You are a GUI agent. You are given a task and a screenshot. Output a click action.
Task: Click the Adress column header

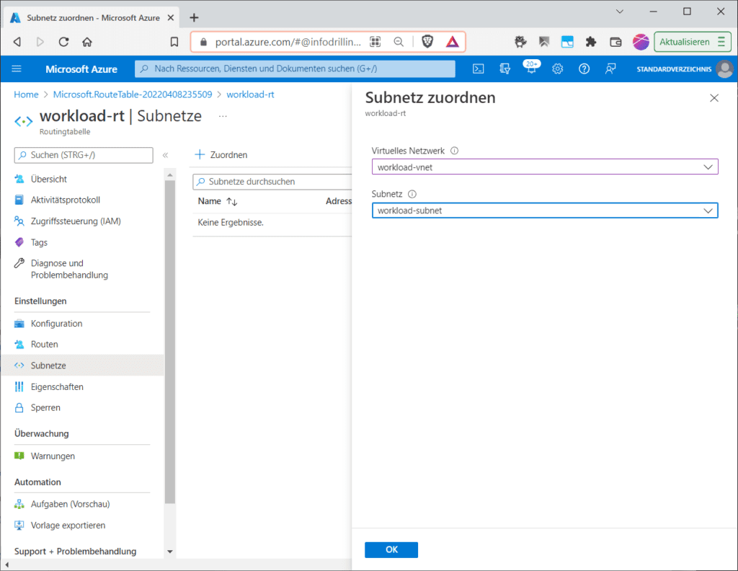pos(339,201)
